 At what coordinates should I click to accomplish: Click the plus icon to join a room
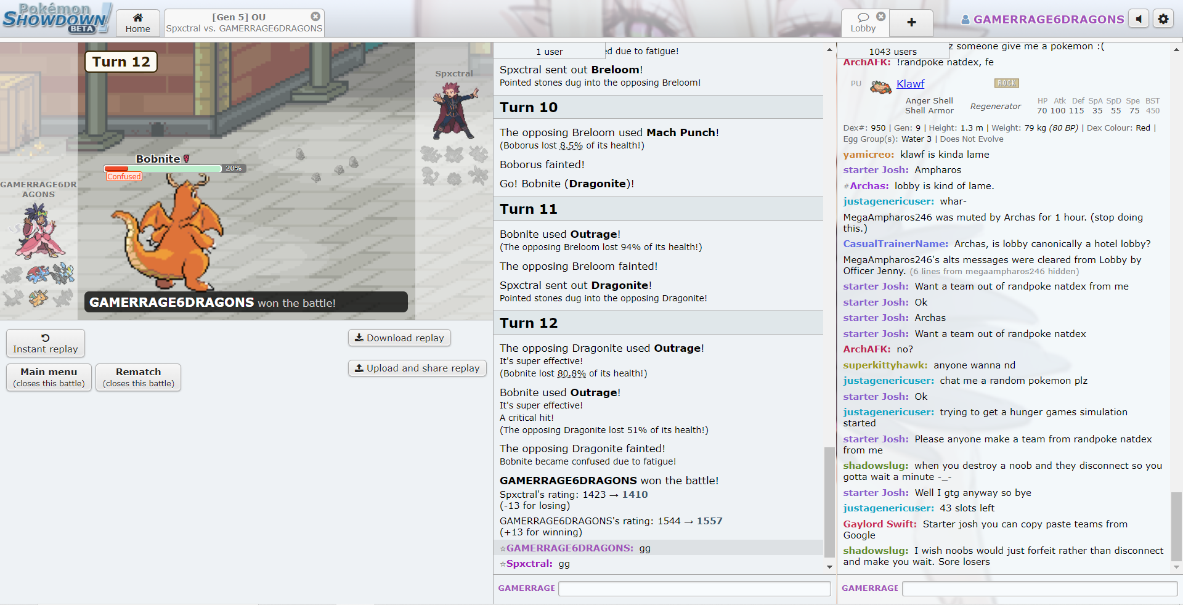coord(911,23)
